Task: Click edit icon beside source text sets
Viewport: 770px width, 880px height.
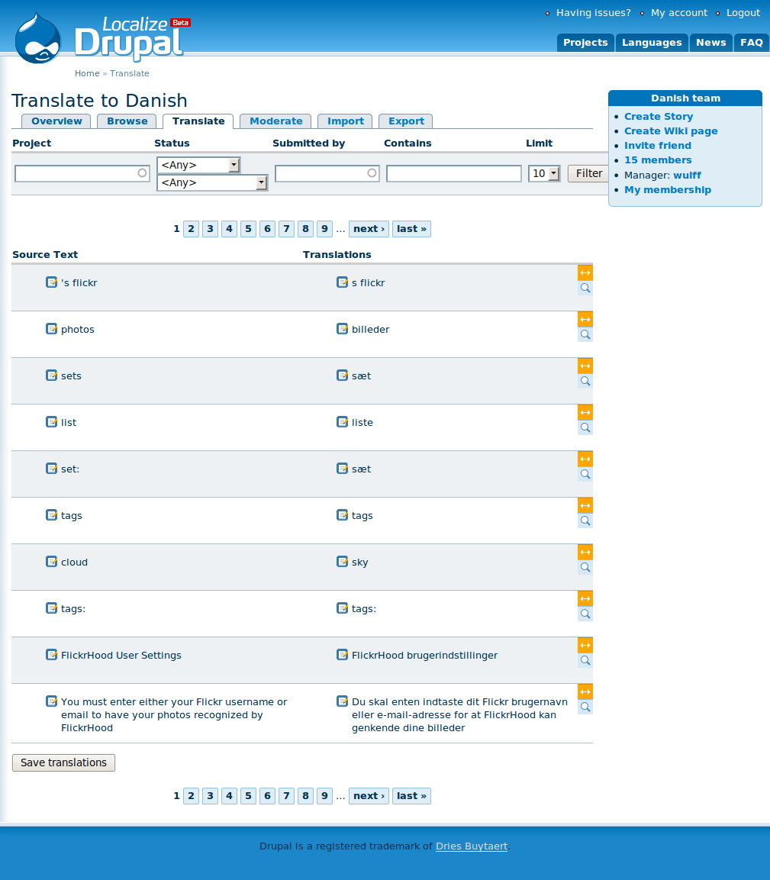Action: coord(52,375)
